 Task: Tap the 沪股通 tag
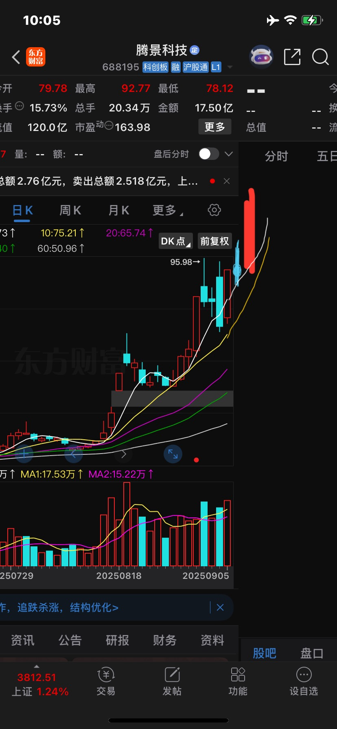click(196, 67)
